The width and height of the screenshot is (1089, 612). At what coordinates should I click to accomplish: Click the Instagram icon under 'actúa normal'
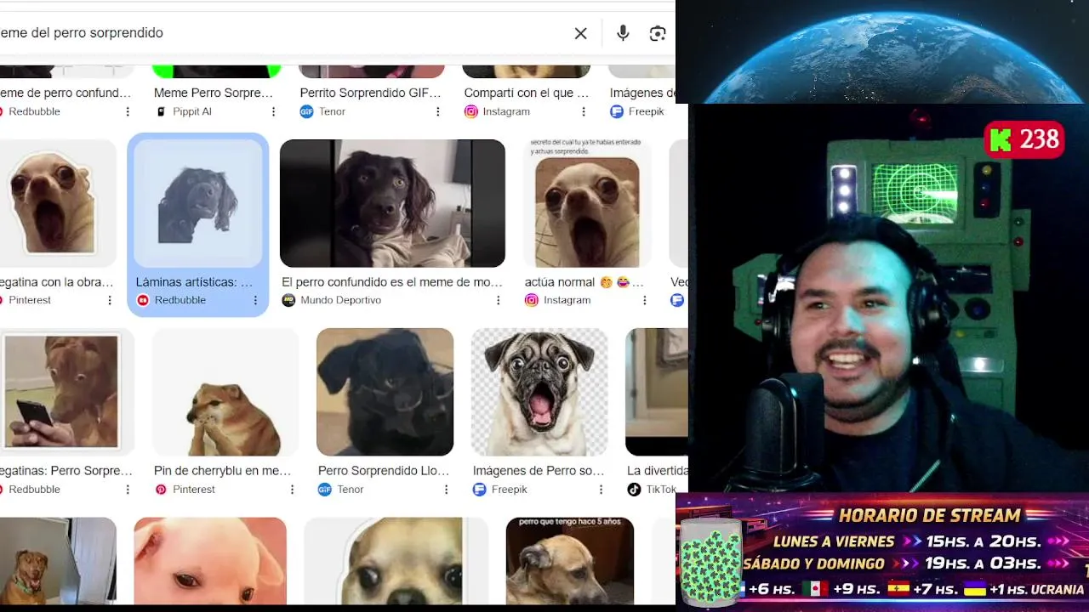[x=532, y=300]
